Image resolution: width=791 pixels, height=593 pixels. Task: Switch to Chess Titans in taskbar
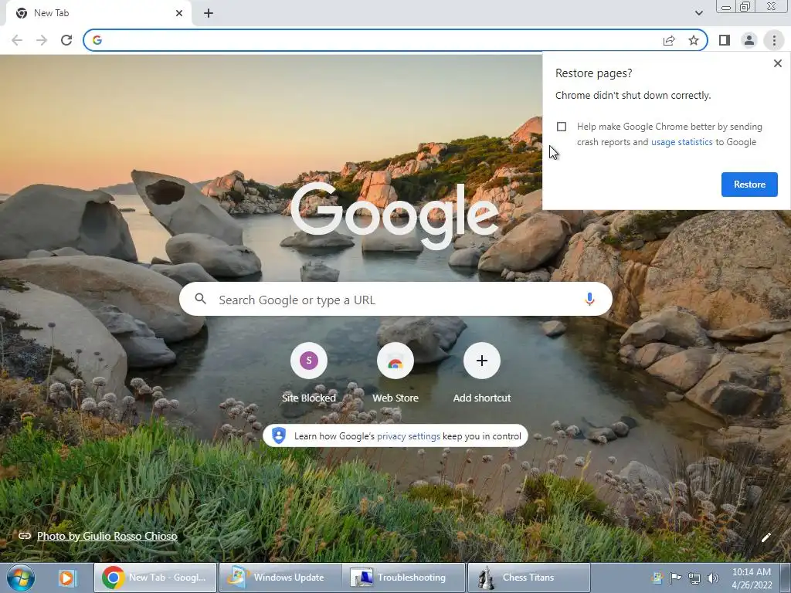coord(528,578)
